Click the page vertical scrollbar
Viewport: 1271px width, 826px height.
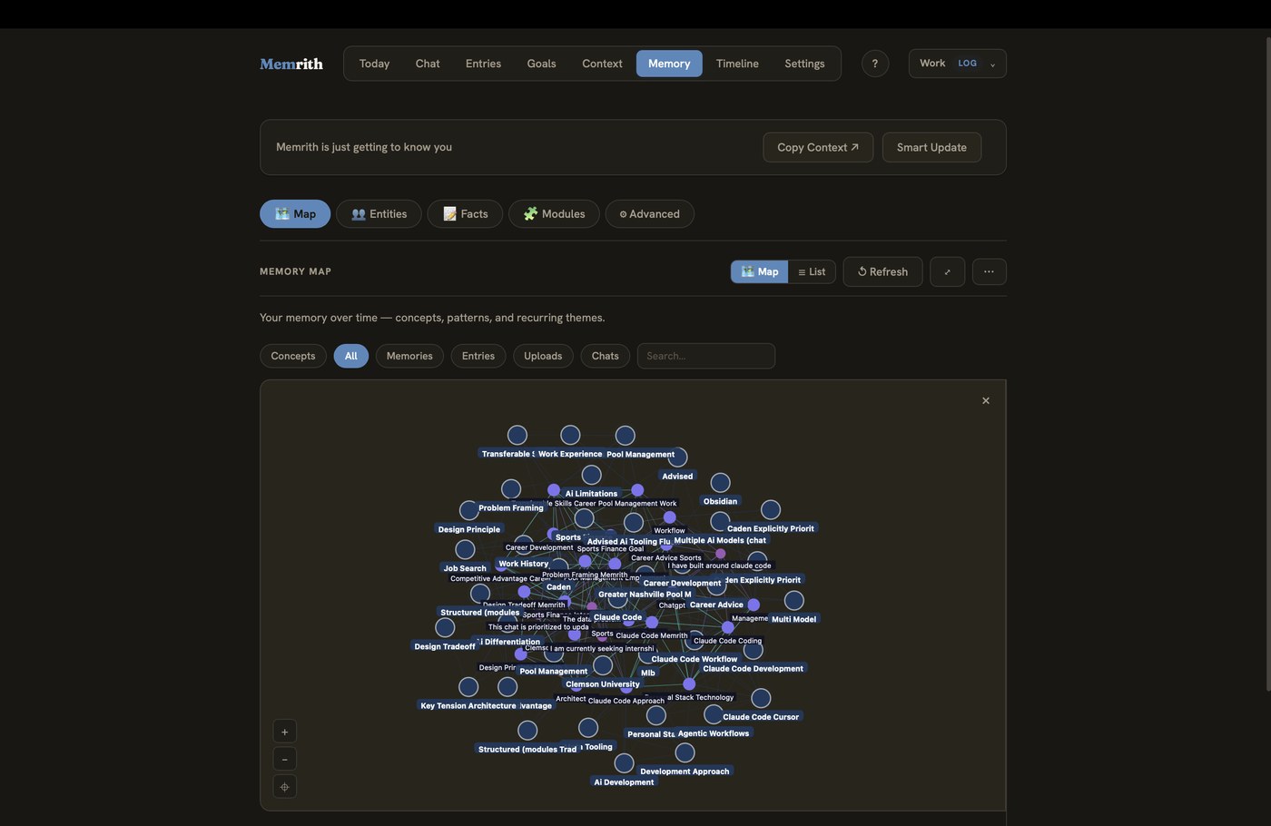1267,363
